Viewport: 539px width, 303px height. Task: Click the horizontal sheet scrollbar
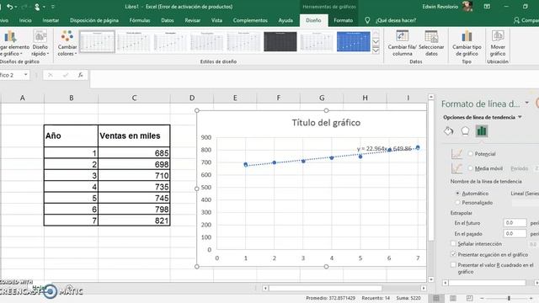coord(325,288)
